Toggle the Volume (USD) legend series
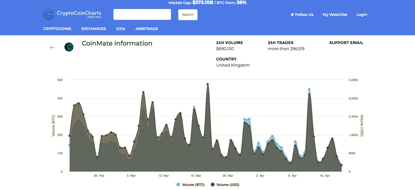415x190 pixels. [x=225, y=185]
